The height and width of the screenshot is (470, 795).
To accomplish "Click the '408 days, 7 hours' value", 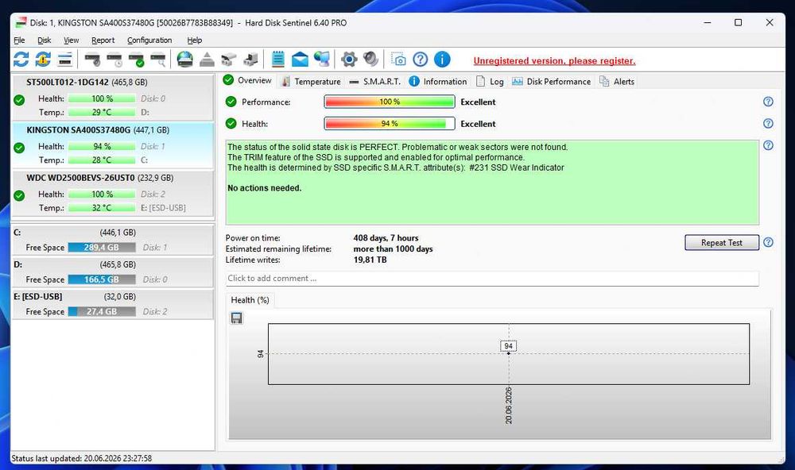I will point(386,238).
